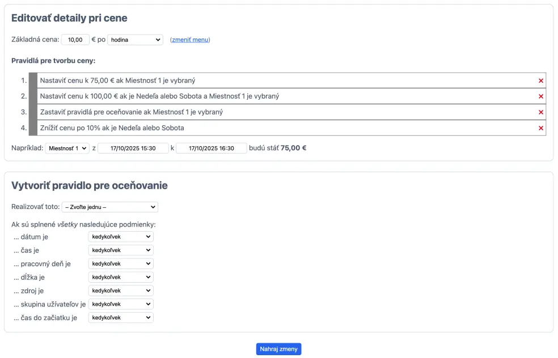Open the 'pracovný deň je' dropdown
This screenshot has width=558, height=358.
(121, 264)
